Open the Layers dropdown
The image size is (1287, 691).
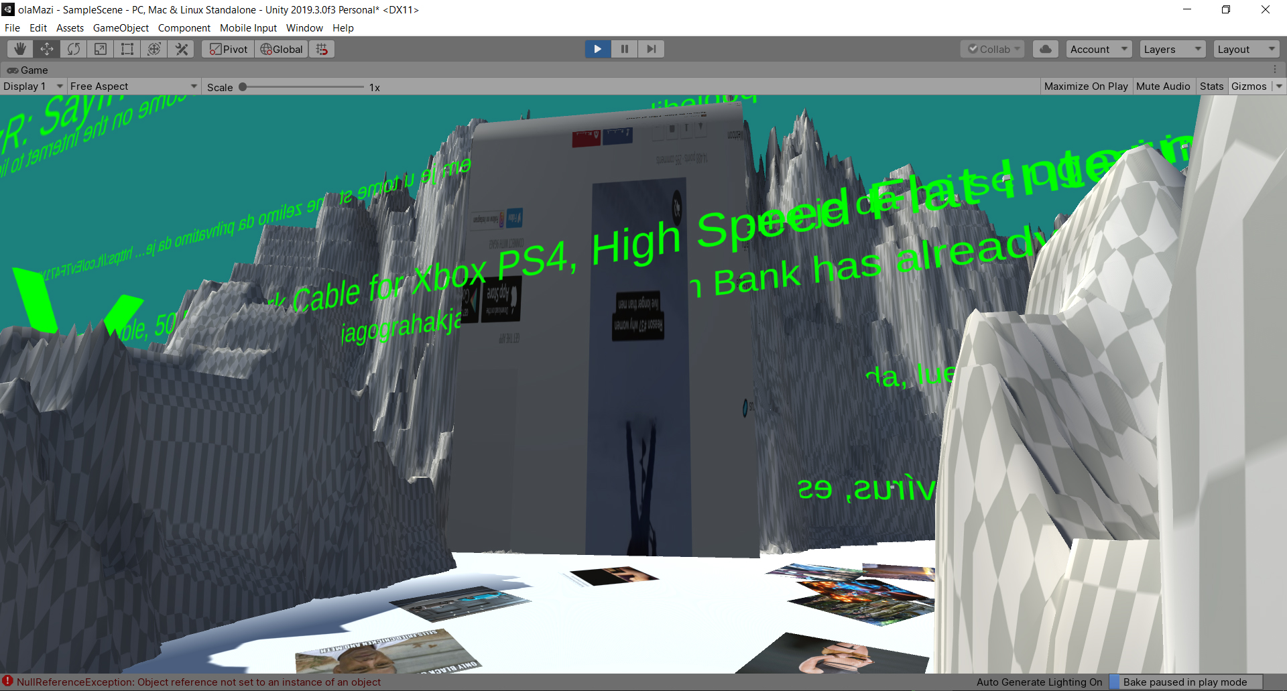pyautogui.click(x=1172, y=49)
